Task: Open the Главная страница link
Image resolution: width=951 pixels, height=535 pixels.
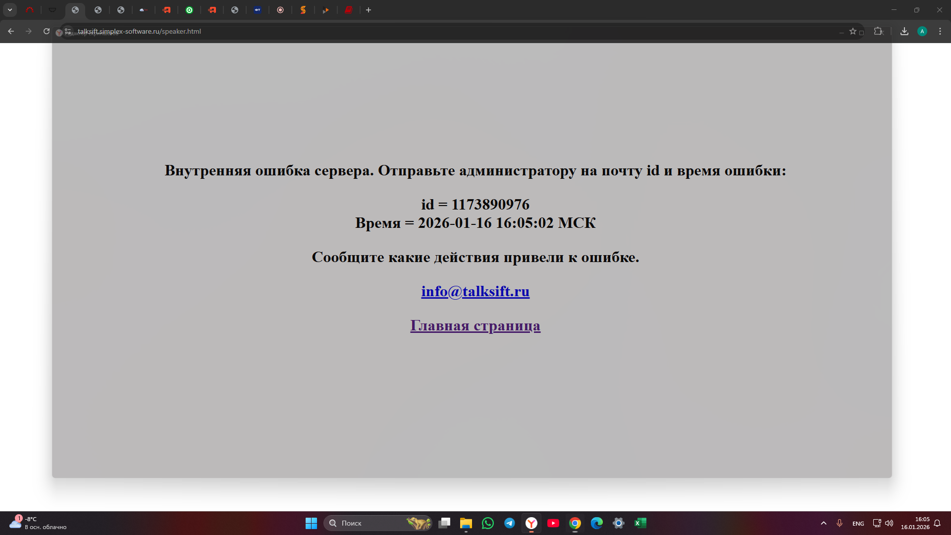Action: pos(475,325)
